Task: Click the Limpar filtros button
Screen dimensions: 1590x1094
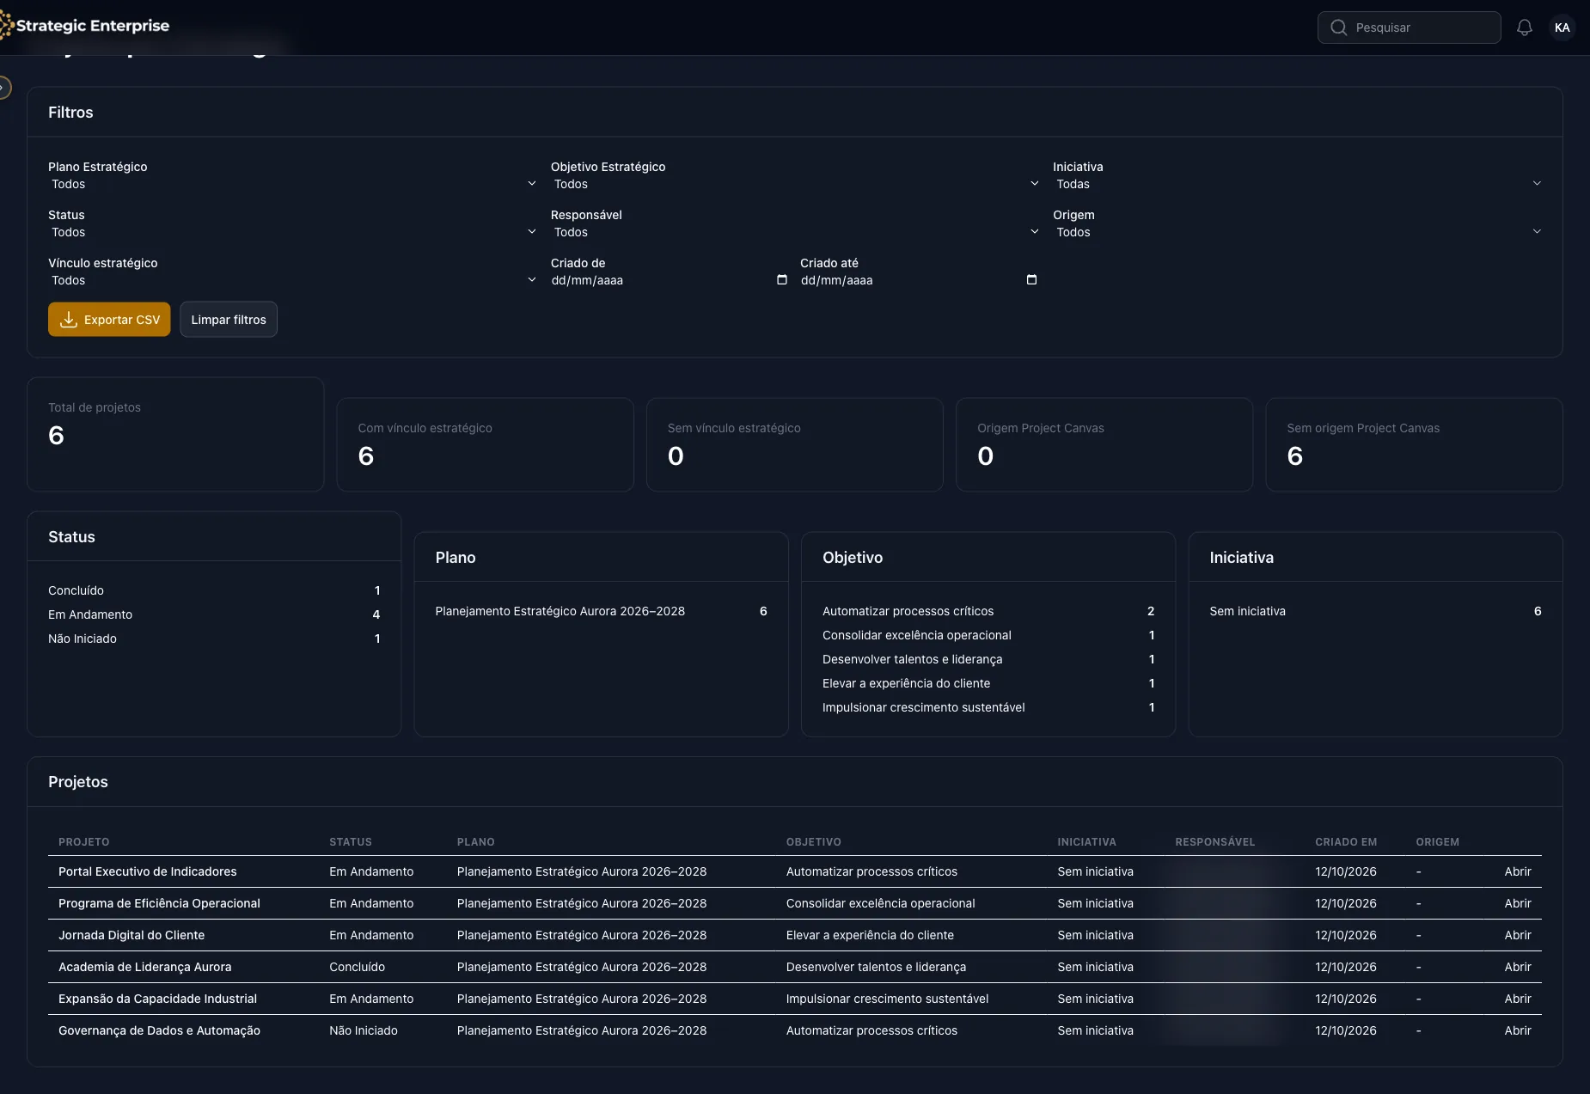Action: pos(229,320)
